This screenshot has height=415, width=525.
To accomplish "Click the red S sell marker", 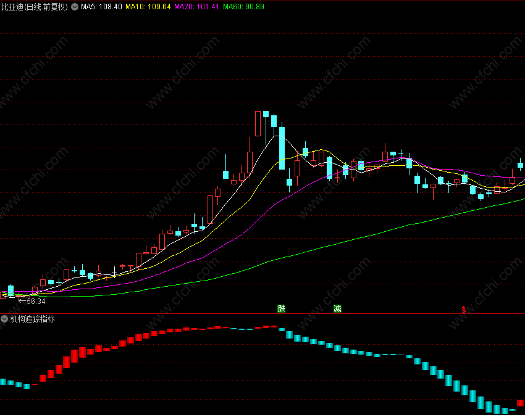I will [x=464, y=310].
